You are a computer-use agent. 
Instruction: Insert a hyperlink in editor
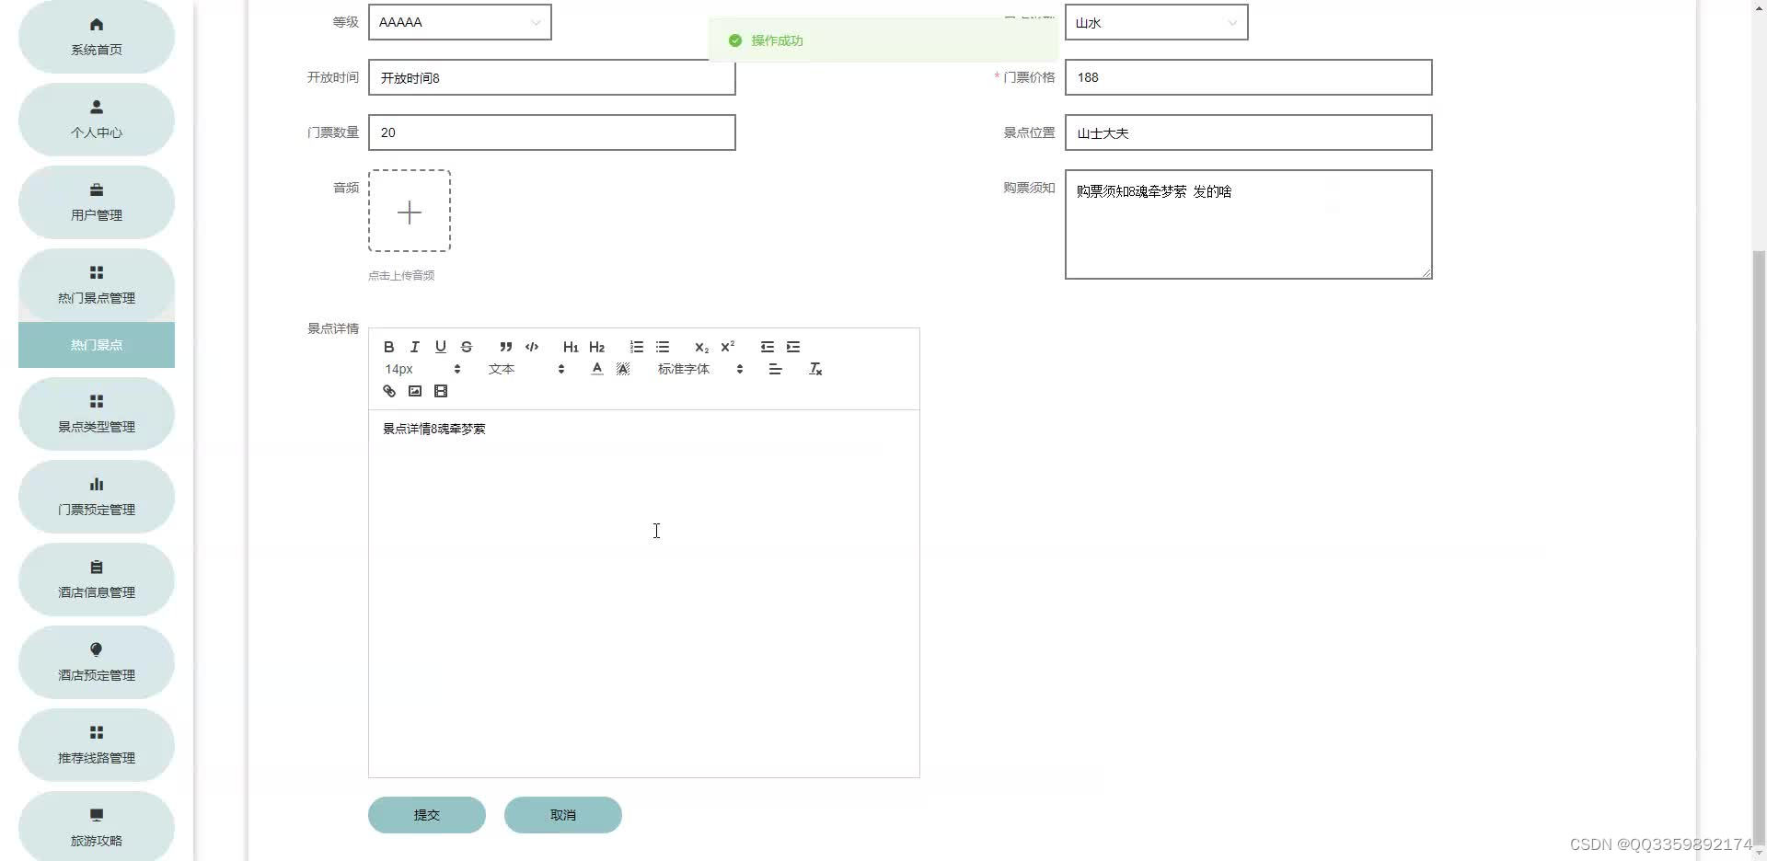click(388, 391)
